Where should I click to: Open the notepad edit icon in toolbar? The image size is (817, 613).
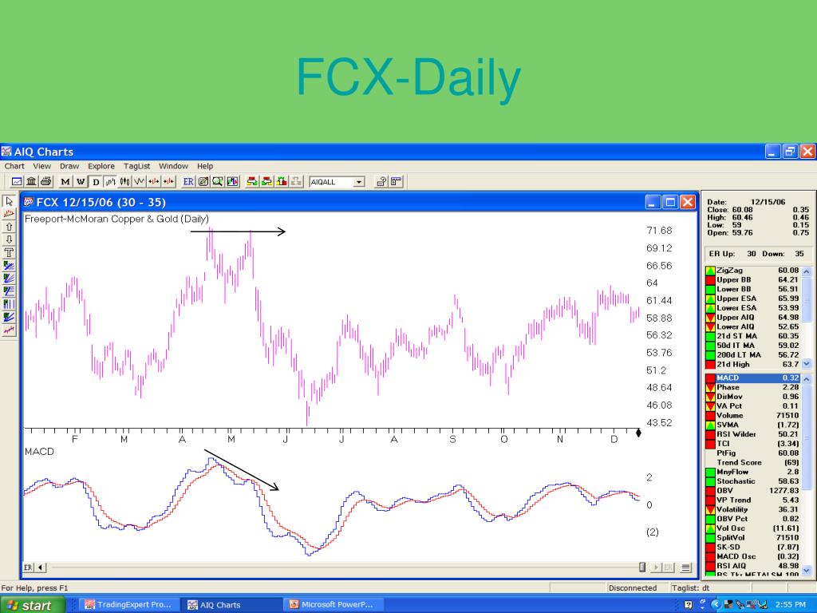[203, 181]
